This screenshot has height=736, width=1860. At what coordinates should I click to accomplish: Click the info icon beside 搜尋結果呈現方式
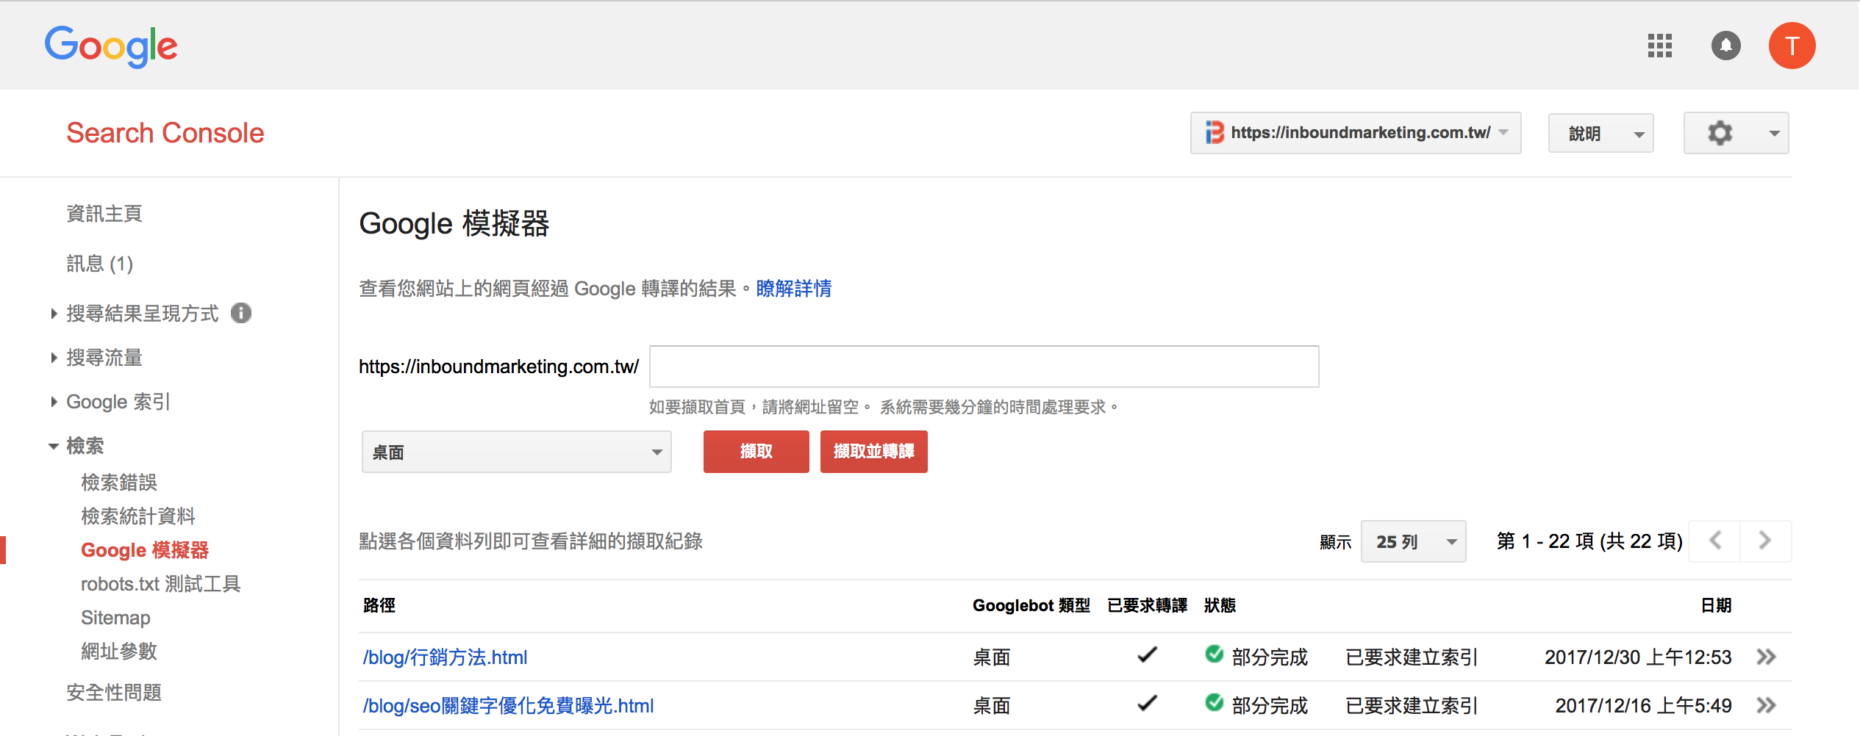(x=243, y=313)
